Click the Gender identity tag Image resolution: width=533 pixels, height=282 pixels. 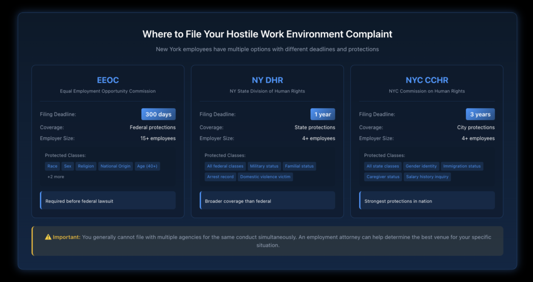421,166
